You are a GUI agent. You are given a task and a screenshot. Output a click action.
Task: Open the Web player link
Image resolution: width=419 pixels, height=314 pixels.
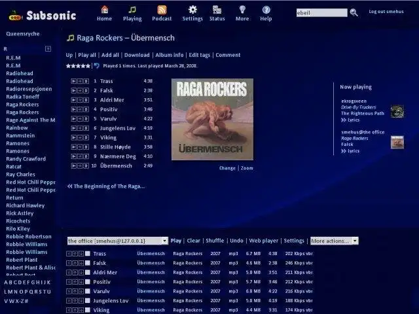point(264,241)
